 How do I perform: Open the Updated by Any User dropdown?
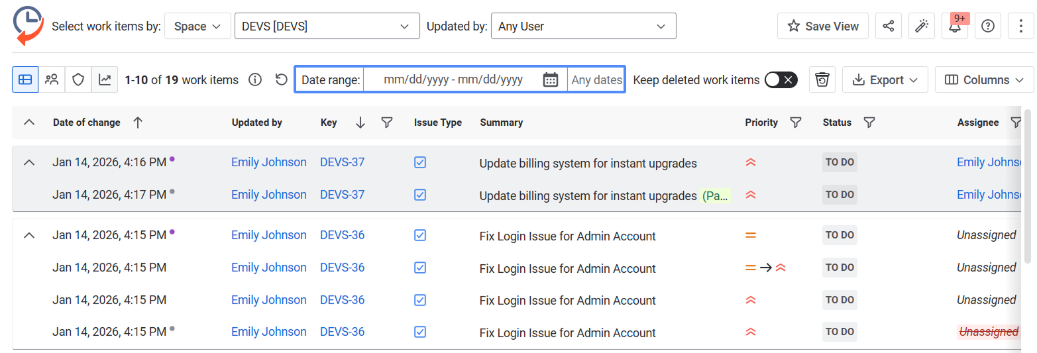tap(583, 26)
